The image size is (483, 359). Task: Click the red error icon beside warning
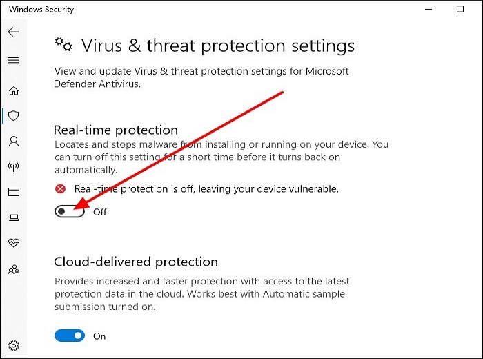(x=61, y=188)
